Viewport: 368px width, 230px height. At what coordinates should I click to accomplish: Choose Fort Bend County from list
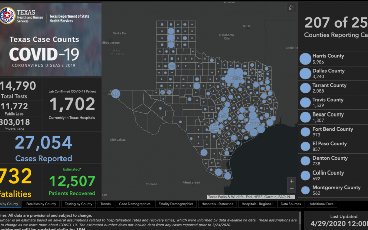click(332, 132)
